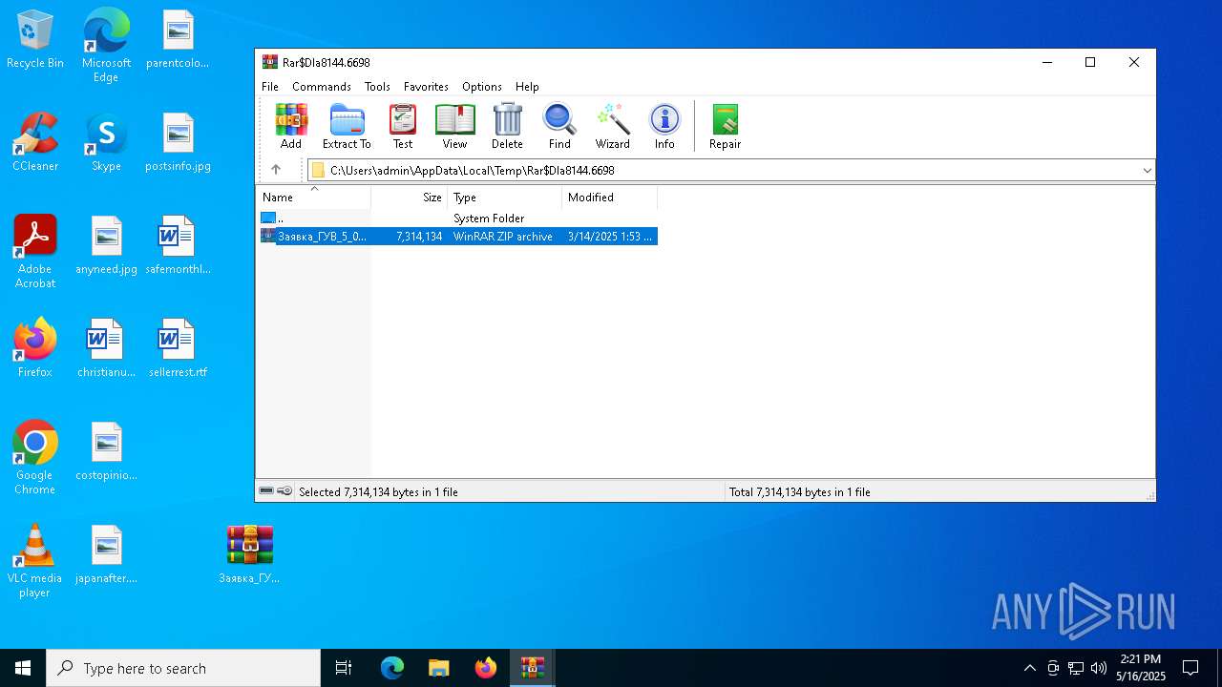
Task: Open the Help menu
Action: (x=527, y=86)
